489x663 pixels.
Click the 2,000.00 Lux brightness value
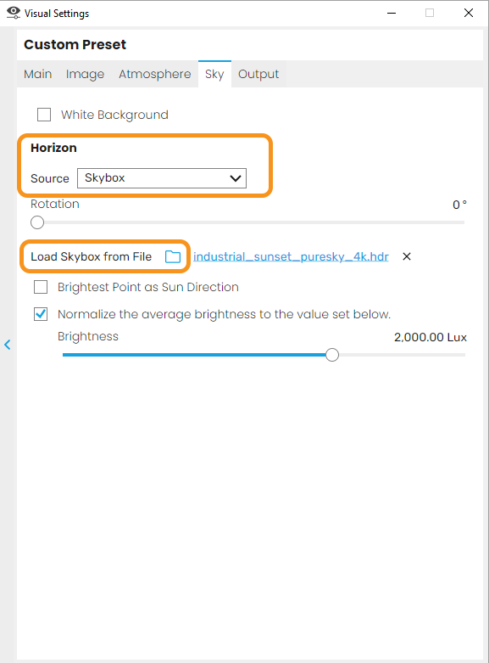click(431, 337)
